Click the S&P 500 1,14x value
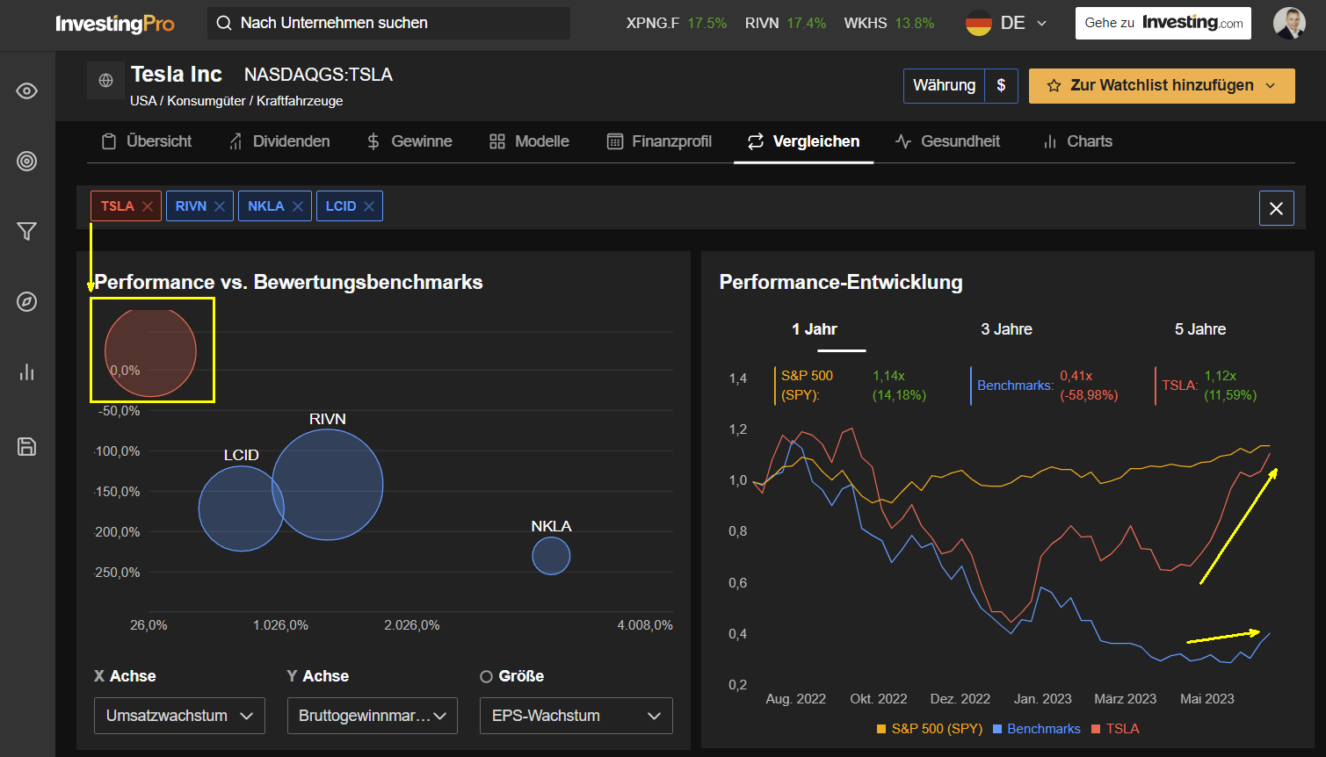The width and height of the screenshot is (1326, 757). (x=888, y=376)
